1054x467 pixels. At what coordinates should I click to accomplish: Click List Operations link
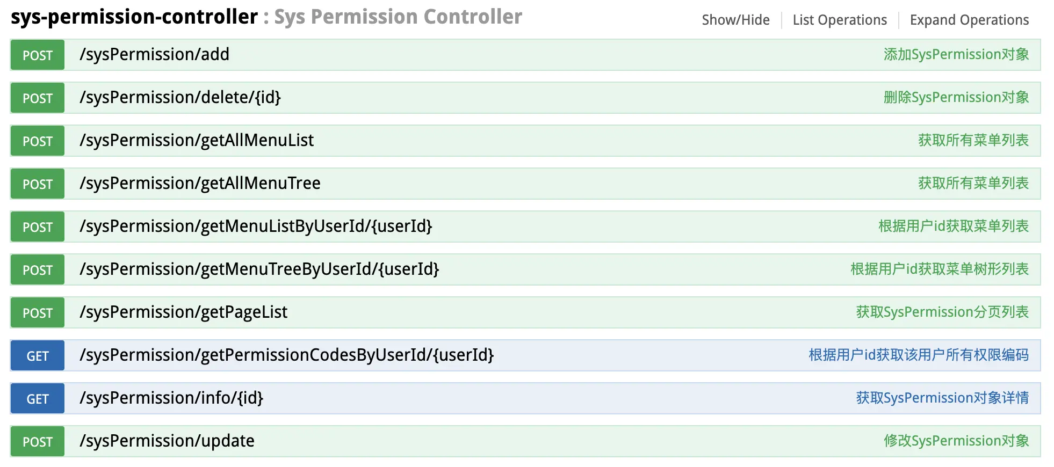(840, 20)
